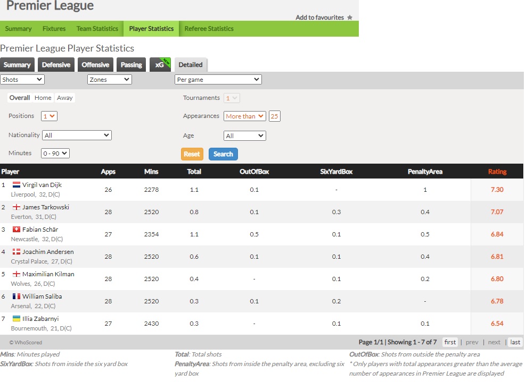Expand the Positions dropdown

[x=49, y=116]
